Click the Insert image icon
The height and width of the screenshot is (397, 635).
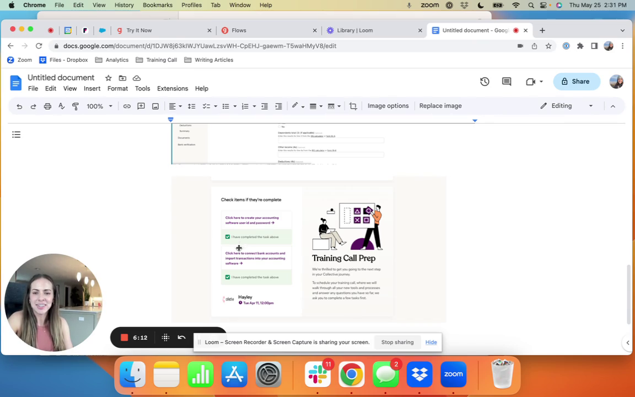coord(155,106)
